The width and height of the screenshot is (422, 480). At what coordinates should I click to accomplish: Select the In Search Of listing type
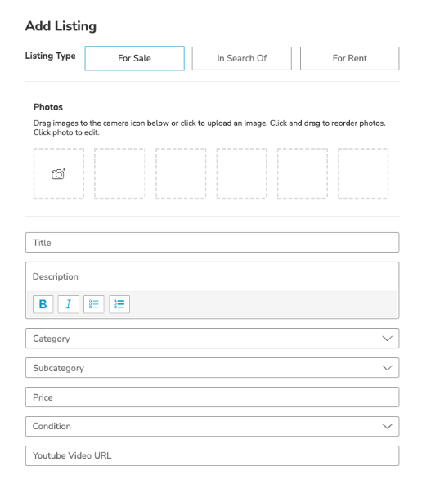pos(241,58)
